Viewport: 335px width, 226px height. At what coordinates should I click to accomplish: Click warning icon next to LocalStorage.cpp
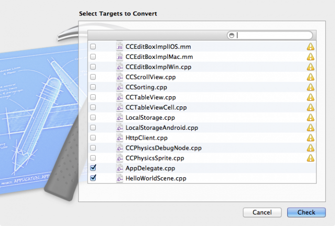point(311,117)
